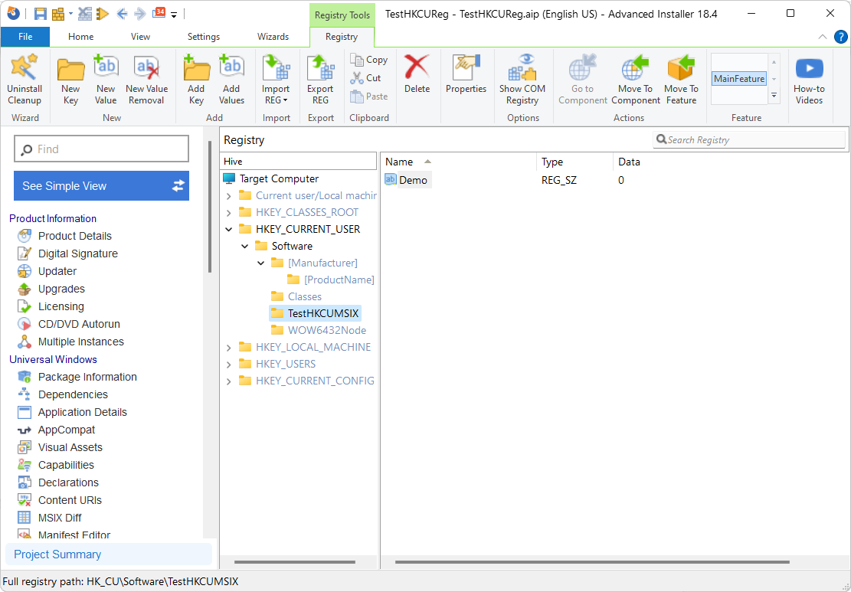Collapse the ribbon with the chevron
This screenshot has height=592, width=851.
point(823,37)
